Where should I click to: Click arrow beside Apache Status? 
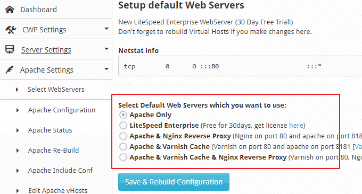pos(18,130)
